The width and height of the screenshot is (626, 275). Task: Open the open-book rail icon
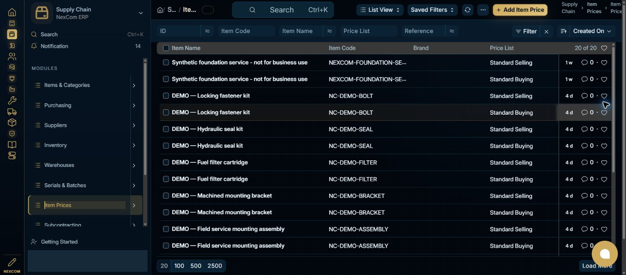pos(12,144)
